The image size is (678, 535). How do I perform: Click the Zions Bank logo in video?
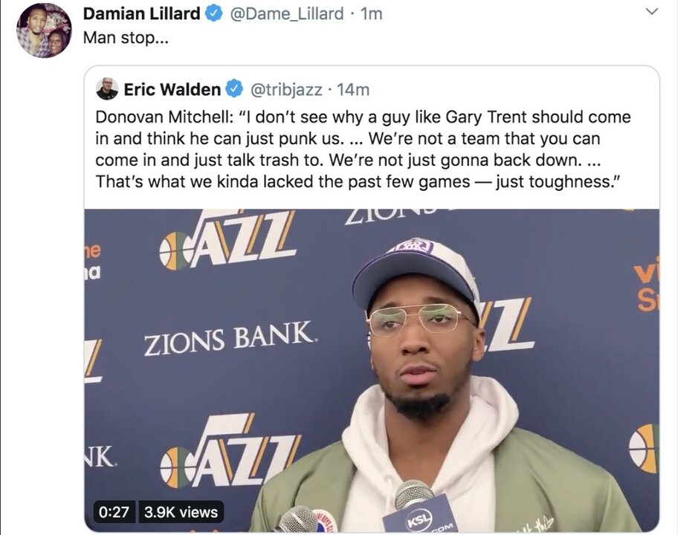(228, 338)
